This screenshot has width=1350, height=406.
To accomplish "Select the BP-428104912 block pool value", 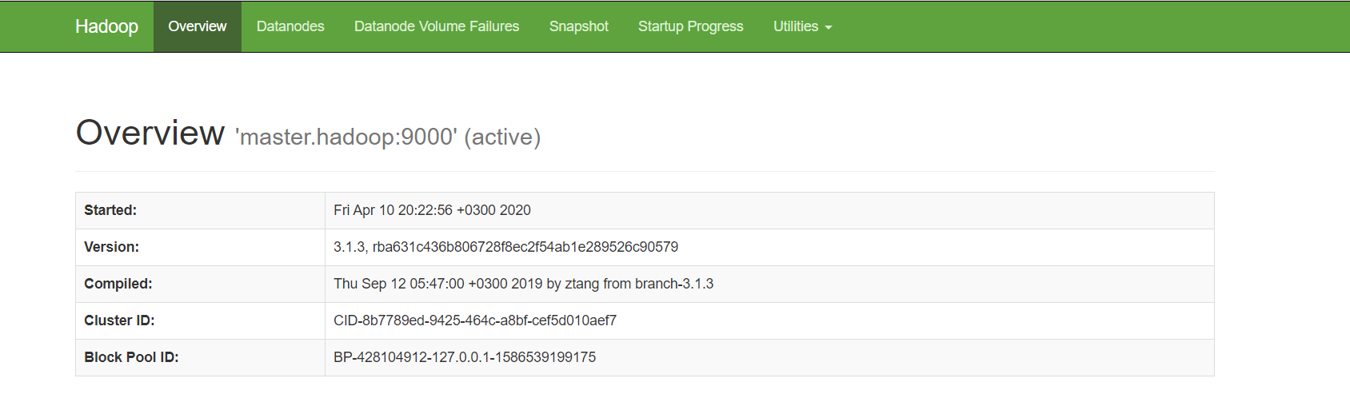I will coord(465,357).
